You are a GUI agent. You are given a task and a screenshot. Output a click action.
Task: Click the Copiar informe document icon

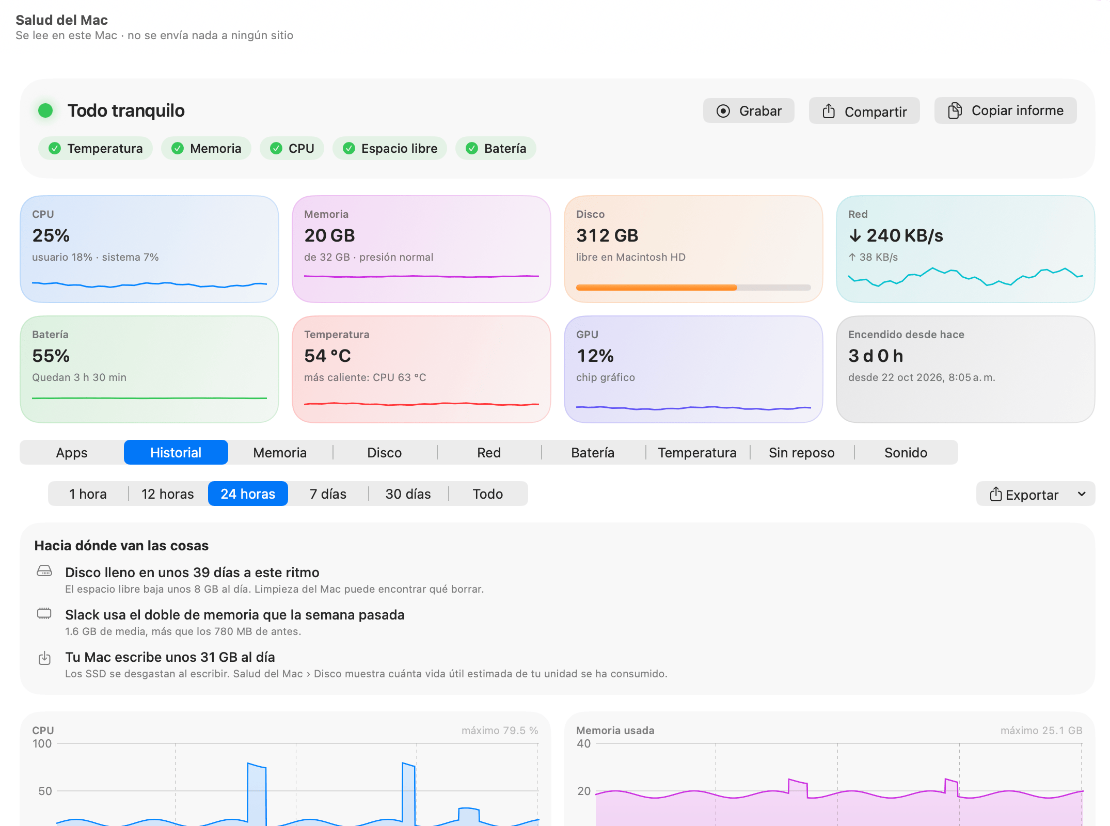[x=955, y=110]
